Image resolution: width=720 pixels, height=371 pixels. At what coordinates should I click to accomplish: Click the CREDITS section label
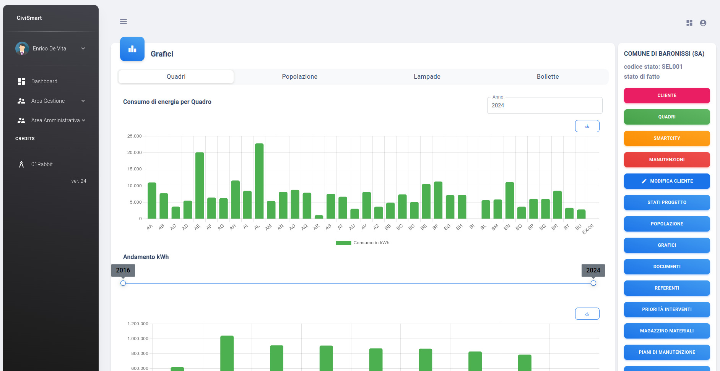(x=25, y=139)
